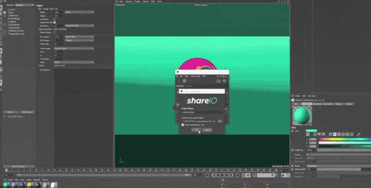Viewport: 371px width, 188px height.
Task: Click the Multi-Pass... button in render settings
Action: point(27,112)
